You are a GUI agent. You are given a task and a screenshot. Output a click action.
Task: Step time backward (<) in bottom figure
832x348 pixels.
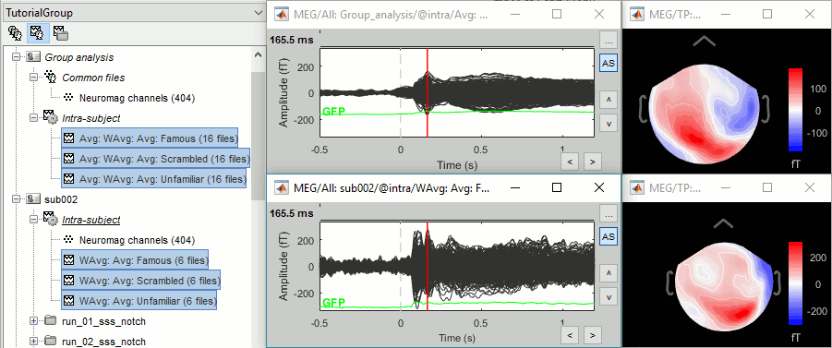pyautogui.click(x=570, y=335)
